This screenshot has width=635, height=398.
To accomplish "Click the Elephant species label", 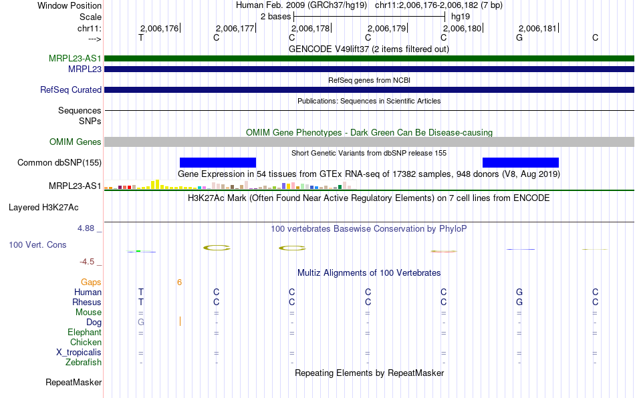I will 85,332.
